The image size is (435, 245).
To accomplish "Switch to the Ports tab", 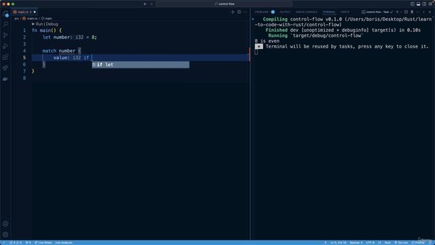I will pos(345,12).
